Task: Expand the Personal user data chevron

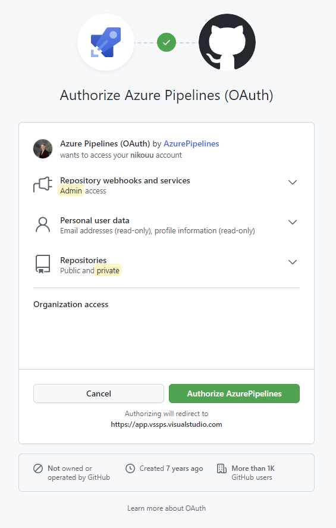Action: tap(293, 222)
